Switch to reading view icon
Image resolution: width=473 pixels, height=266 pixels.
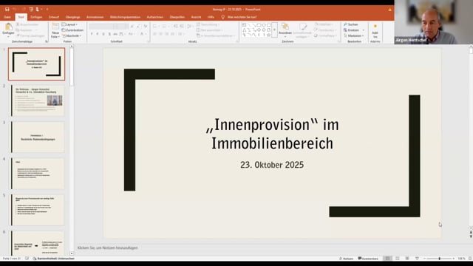(407, 259)
